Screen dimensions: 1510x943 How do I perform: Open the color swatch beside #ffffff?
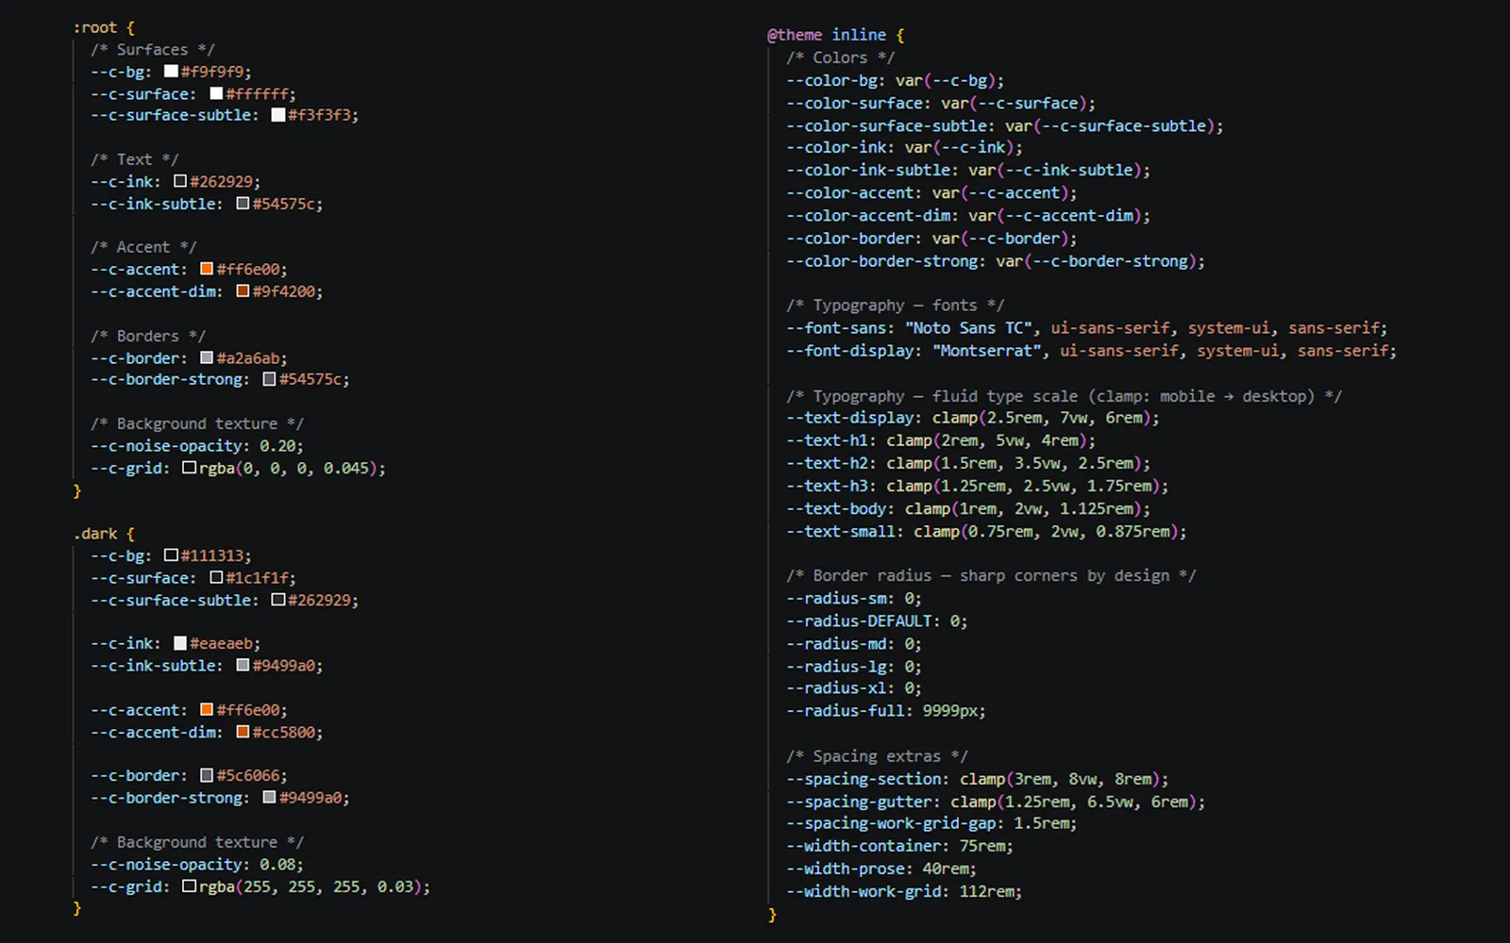click(216, 93)
